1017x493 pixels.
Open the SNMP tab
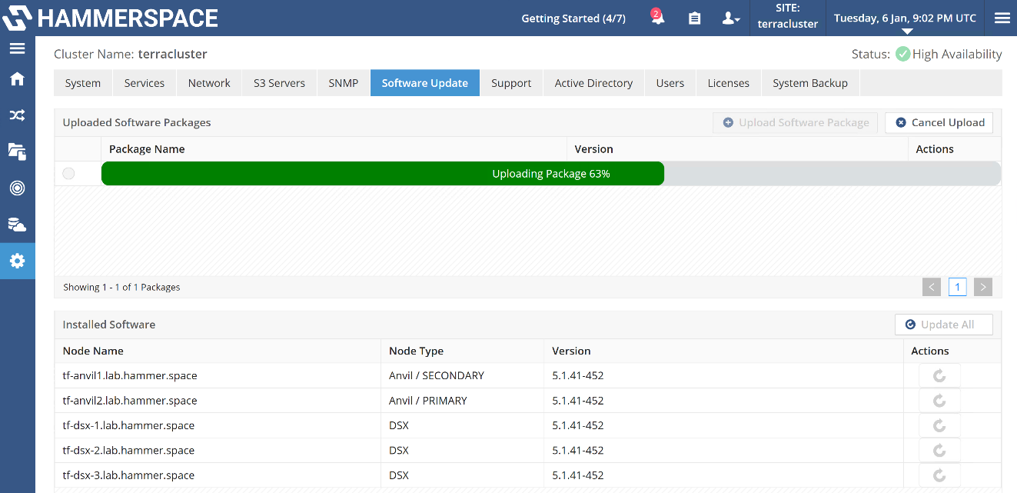344,83
